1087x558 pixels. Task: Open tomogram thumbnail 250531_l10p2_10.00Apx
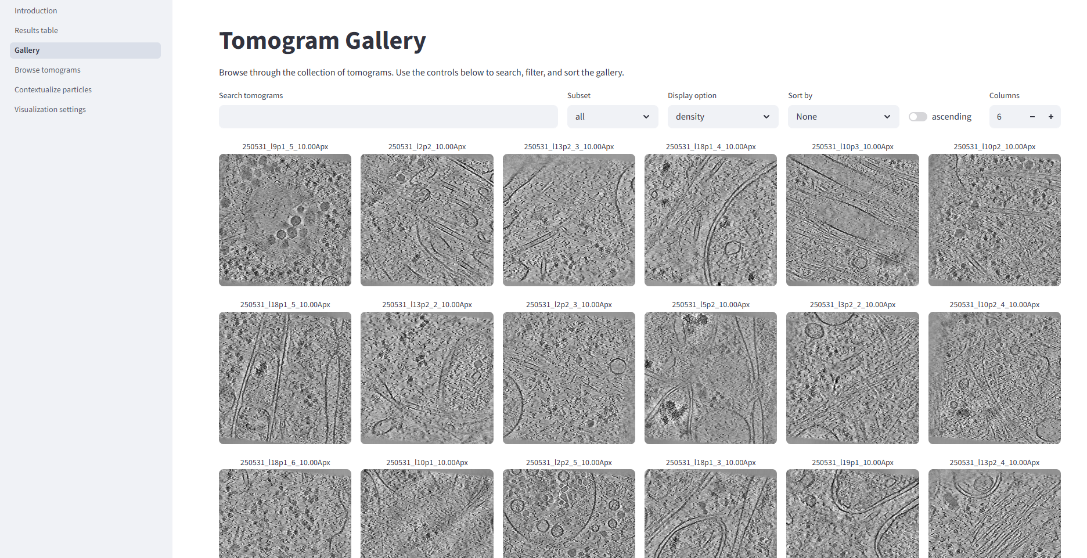pyautogui.click(x=995, y=220)
